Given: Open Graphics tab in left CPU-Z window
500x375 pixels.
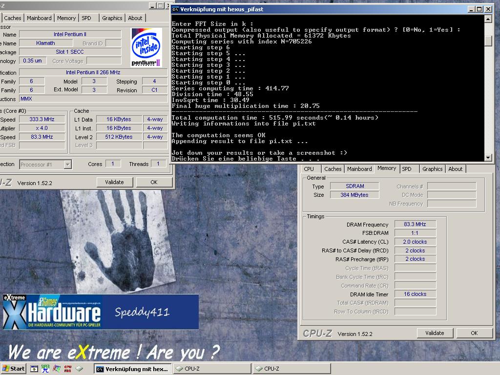Looking at the screenshot, I should [x=112, y=18].
